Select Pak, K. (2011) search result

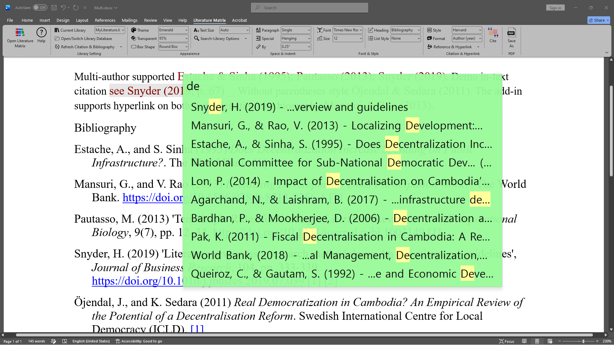(342, 237)
